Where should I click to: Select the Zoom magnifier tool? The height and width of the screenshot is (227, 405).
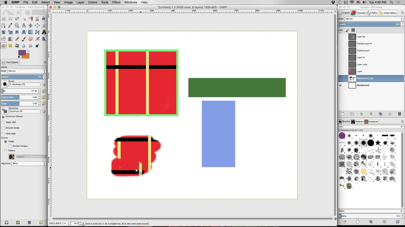[x=17, y=25]
